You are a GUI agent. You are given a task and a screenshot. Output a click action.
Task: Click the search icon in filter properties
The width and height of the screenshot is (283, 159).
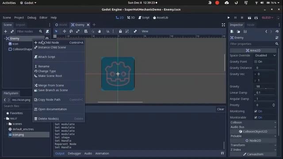(x=277, y=44)
